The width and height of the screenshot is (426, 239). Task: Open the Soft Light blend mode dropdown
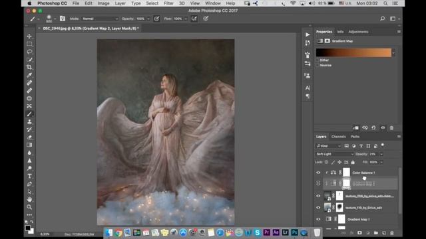click(334, 154)
